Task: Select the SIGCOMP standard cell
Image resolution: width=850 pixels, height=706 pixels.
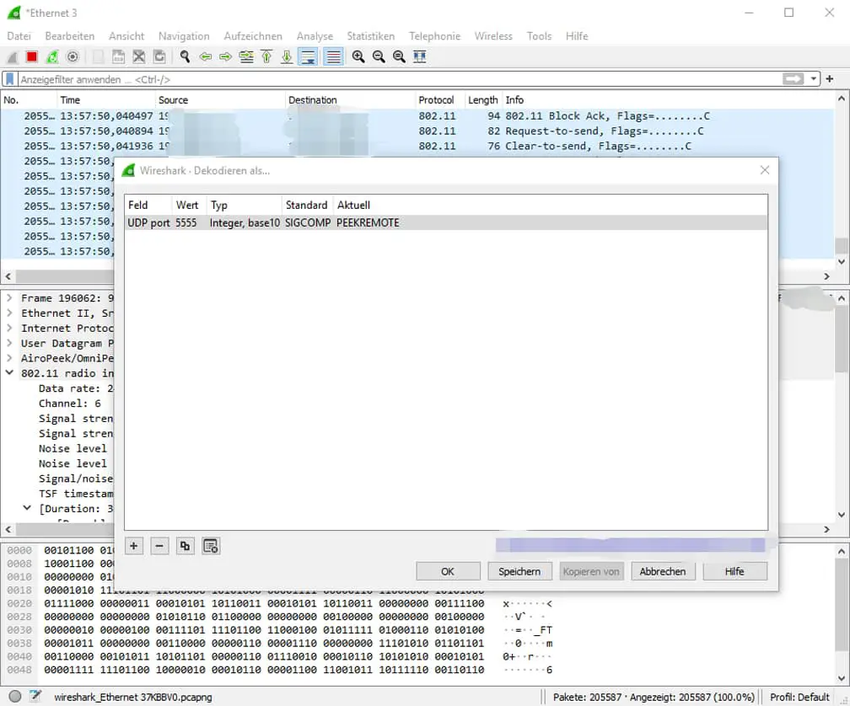Action: tap(307, 223)
